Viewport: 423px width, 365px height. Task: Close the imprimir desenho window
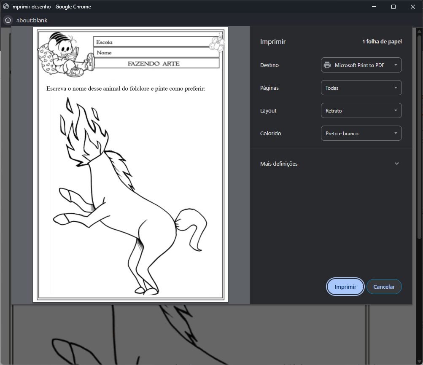tap(413, 6)
